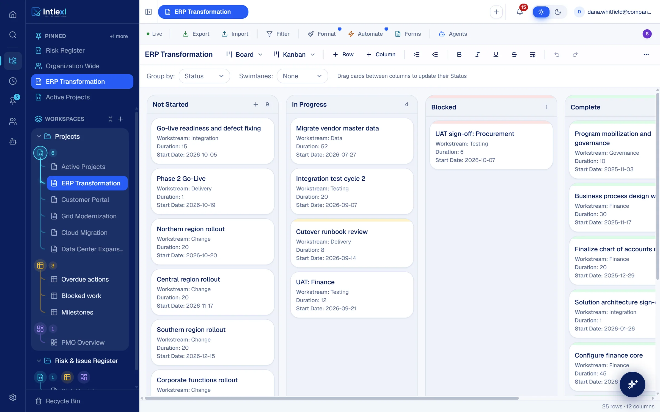
Task: Open the Swimlanes None dropdown
Action: [x=302, y=76]
